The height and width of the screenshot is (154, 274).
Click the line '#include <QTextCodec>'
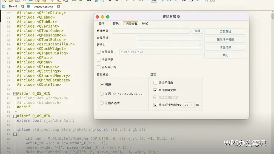point(40,31)
